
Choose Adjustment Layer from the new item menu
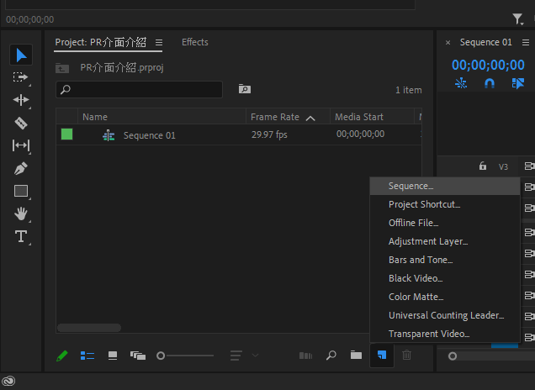click(427, 241)
